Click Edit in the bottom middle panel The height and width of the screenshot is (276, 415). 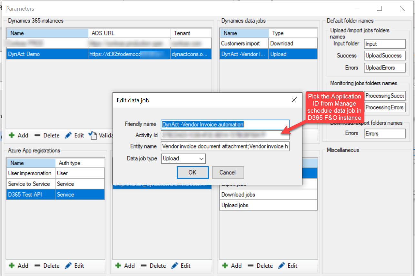pyautogui.click(x=181, y=266)
